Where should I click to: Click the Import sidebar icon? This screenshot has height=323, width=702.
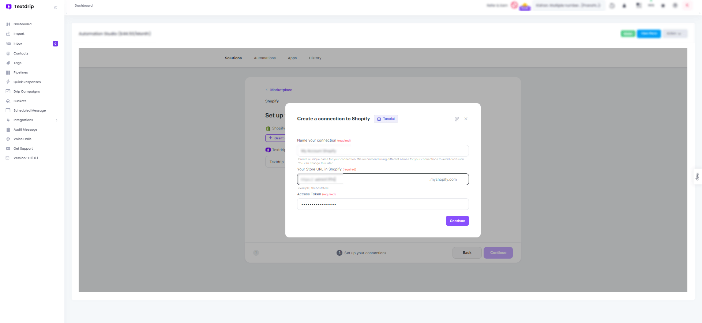(8, 34)
